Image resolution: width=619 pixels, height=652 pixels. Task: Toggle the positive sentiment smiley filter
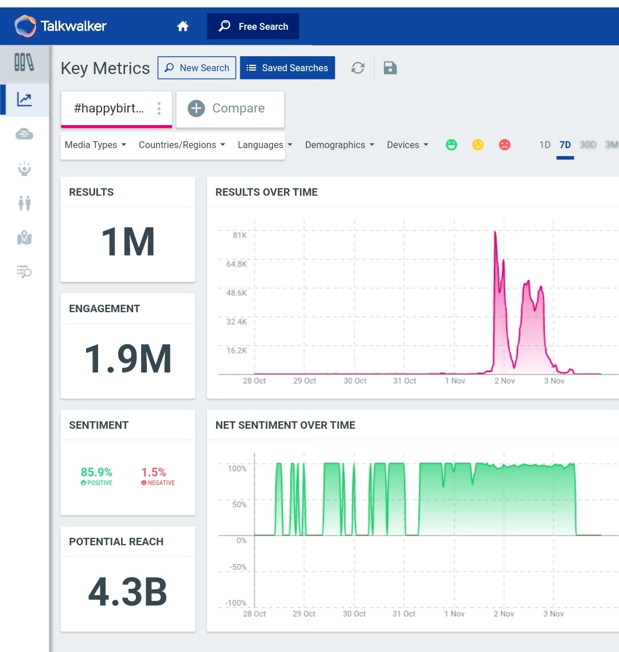pyautogui.click(x=451, y=145)
